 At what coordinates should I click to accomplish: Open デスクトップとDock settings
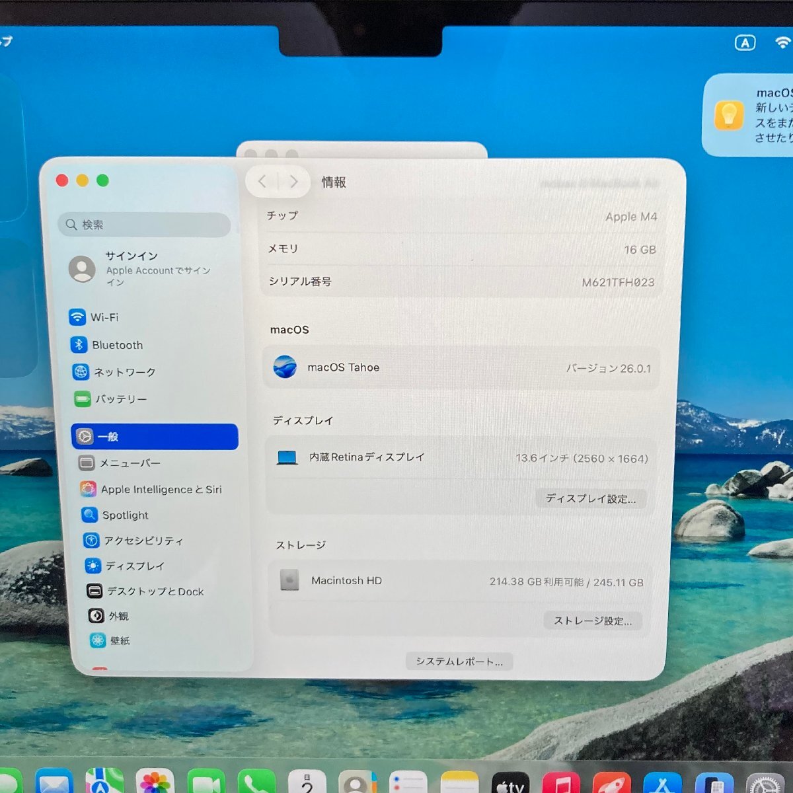click(x=145, y=591)
